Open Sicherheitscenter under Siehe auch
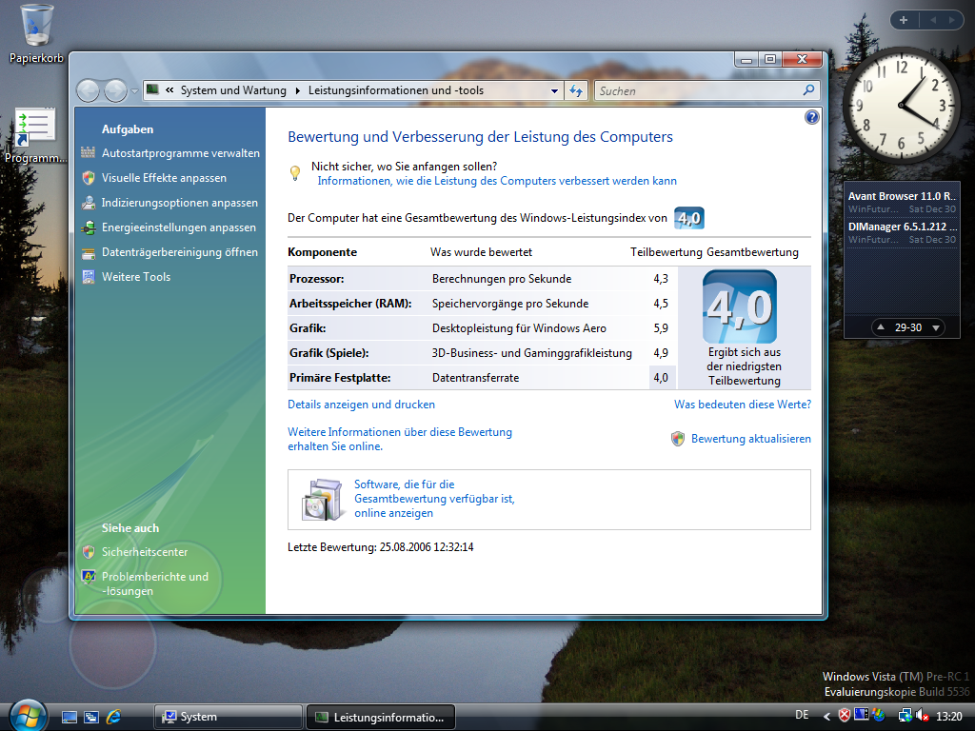The image size is (975, 731). coord(145,552)
